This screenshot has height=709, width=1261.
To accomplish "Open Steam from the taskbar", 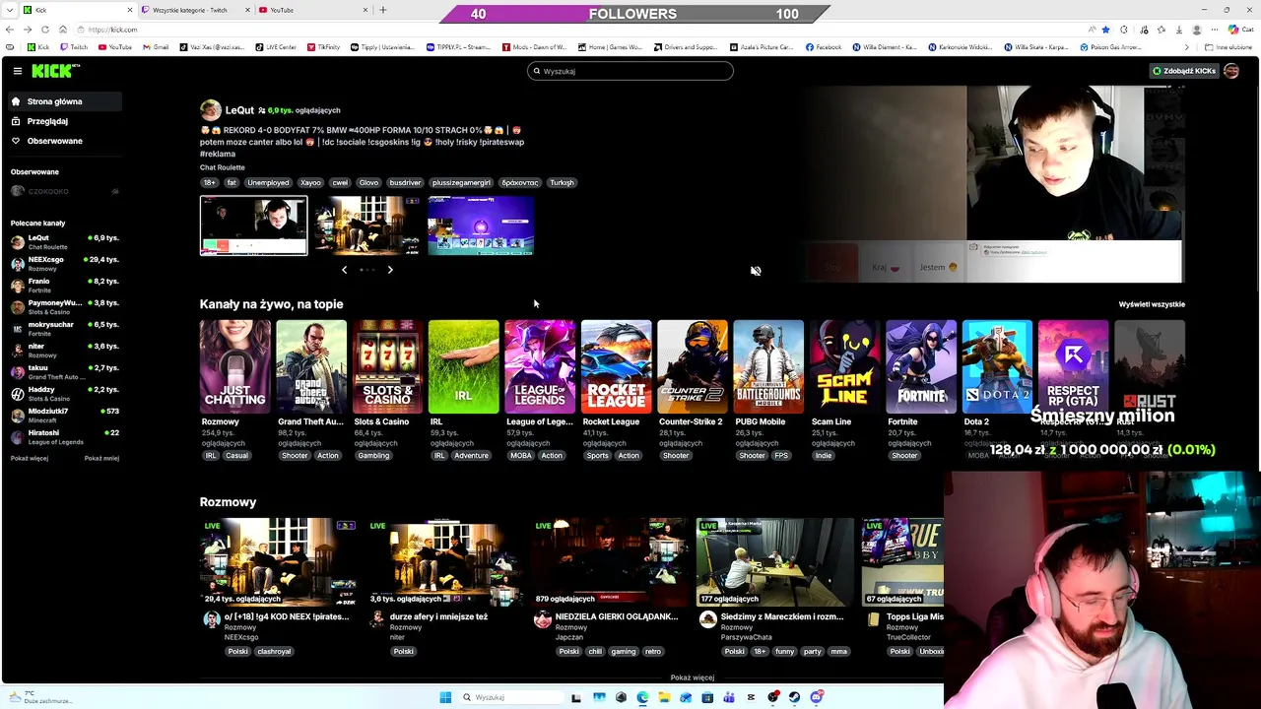I will pos(795,697).
